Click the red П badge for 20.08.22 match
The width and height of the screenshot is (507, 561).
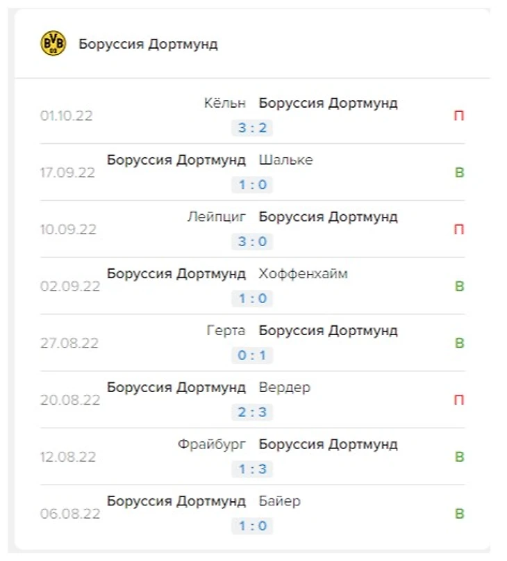(459, 400)
